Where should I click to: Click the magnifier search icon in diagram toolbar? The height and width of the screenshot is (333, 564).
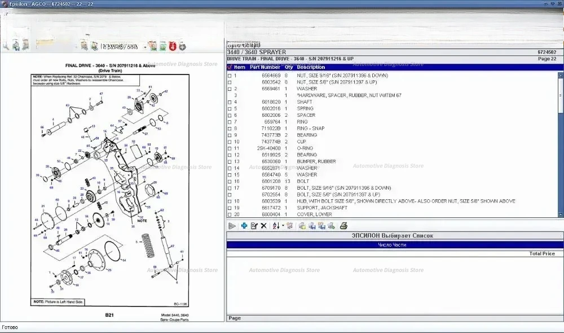click(x=6, y=46)
